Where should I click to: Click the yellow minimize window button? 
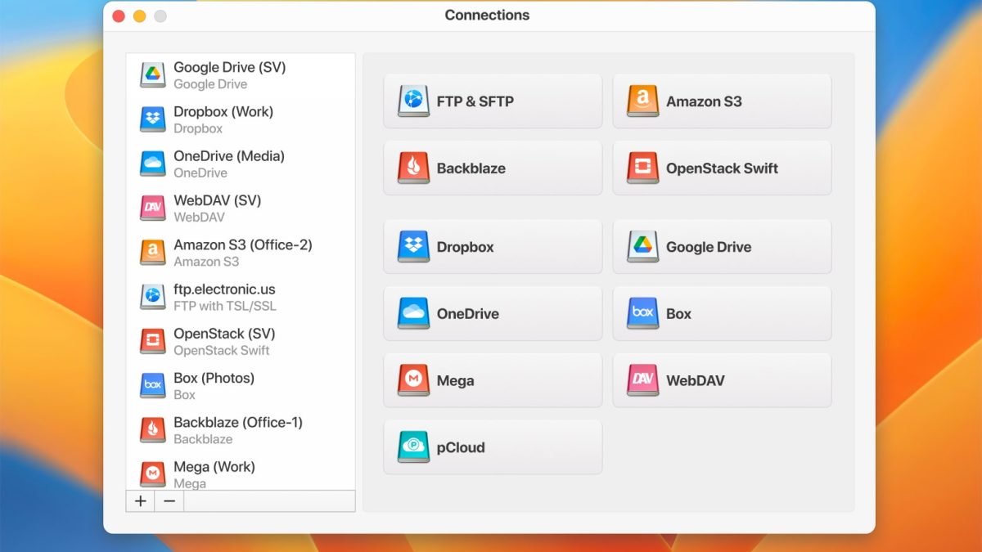[139, 16]
